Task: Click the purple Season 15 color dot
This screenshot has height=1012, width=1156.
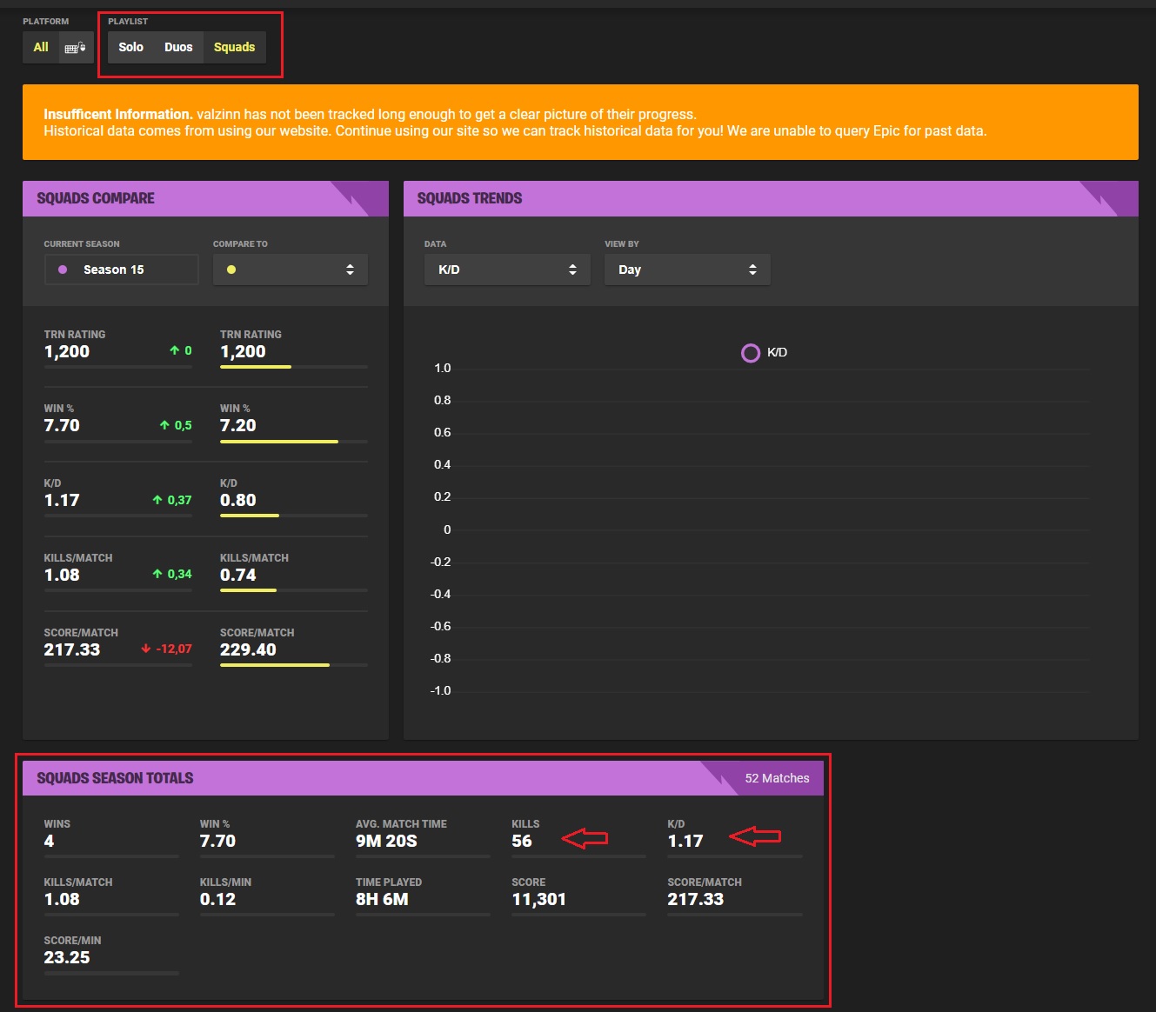Action: (x=63, y=270)
